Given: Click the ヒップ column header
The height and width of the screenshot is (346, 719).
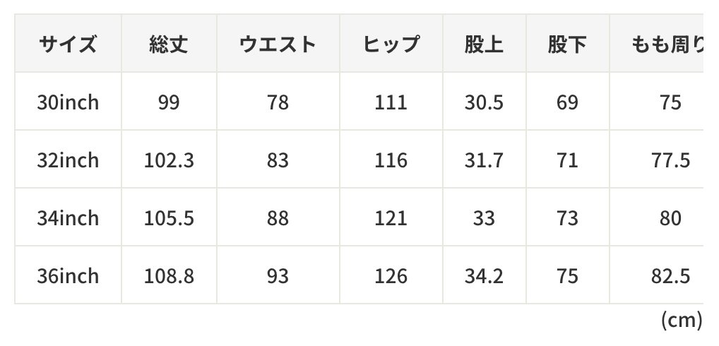Looking at the screenshot, I should (x=391, y=44).
